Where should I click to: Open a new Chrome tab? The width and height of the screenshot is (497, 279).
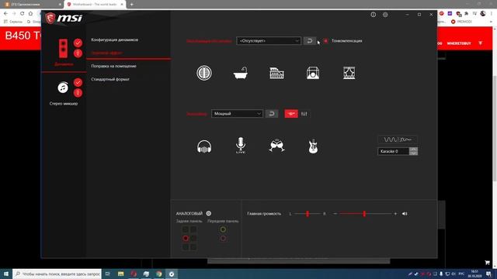(131, 5)
